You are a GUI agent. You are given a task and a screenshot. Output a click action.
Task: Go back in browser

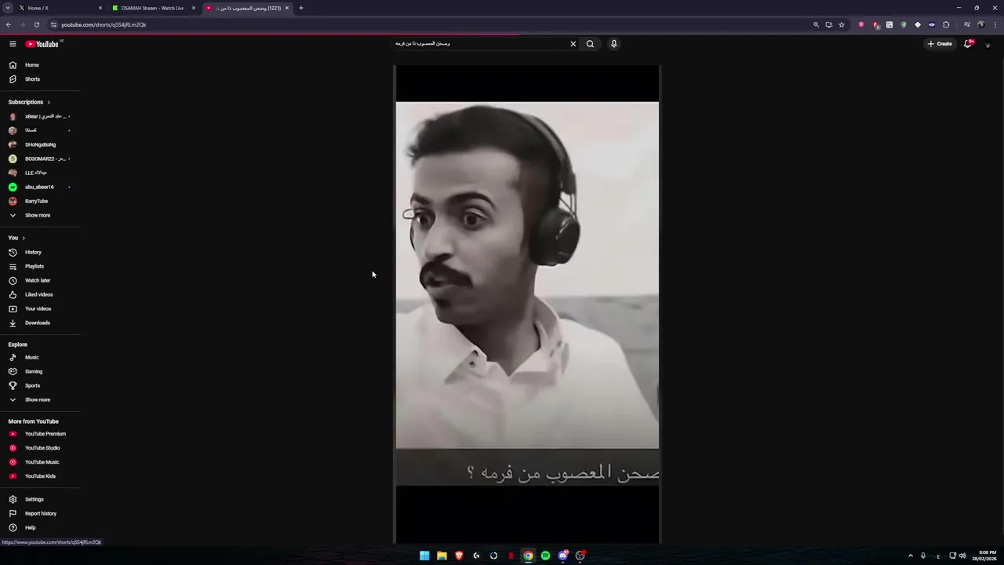[x=9, y=24]
